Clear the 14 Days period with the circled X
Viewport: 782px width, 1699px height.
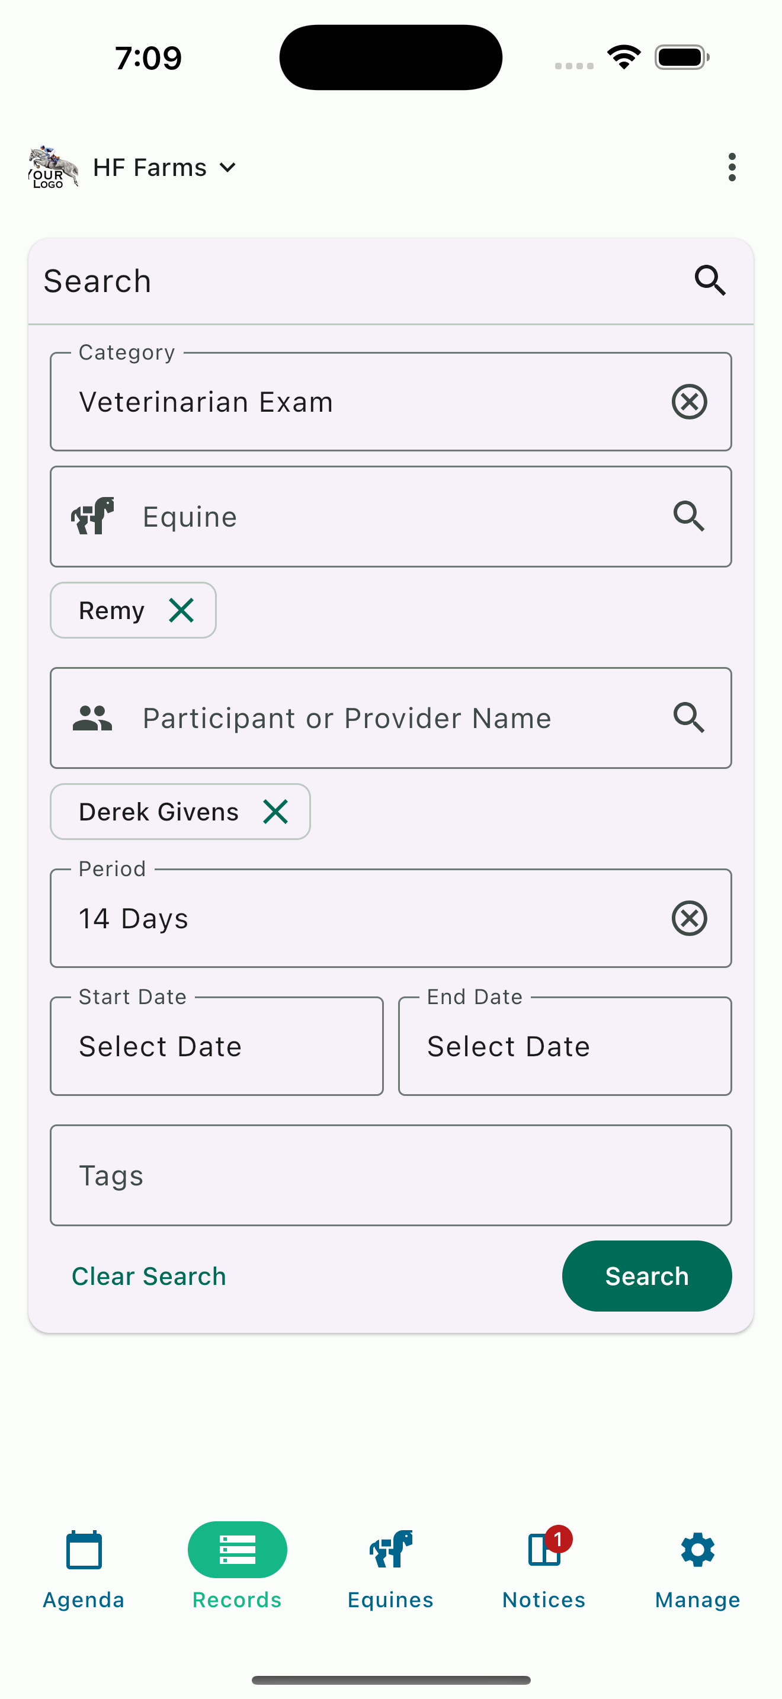(x=689, y=918)
